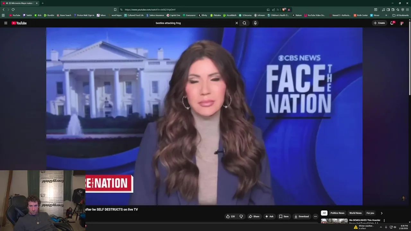411x231 pixels.
Task: Go to YouTube home via logo
Action: (19, 23)
